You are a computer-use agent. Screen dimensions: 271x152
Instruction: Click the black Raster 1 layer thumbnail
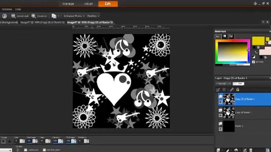(x=229, y=126)
